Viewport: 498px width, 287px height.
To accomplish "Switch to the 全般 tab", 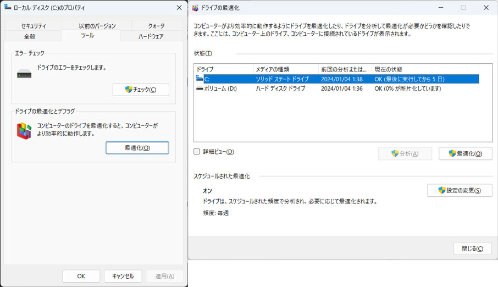I will [30, 36].
